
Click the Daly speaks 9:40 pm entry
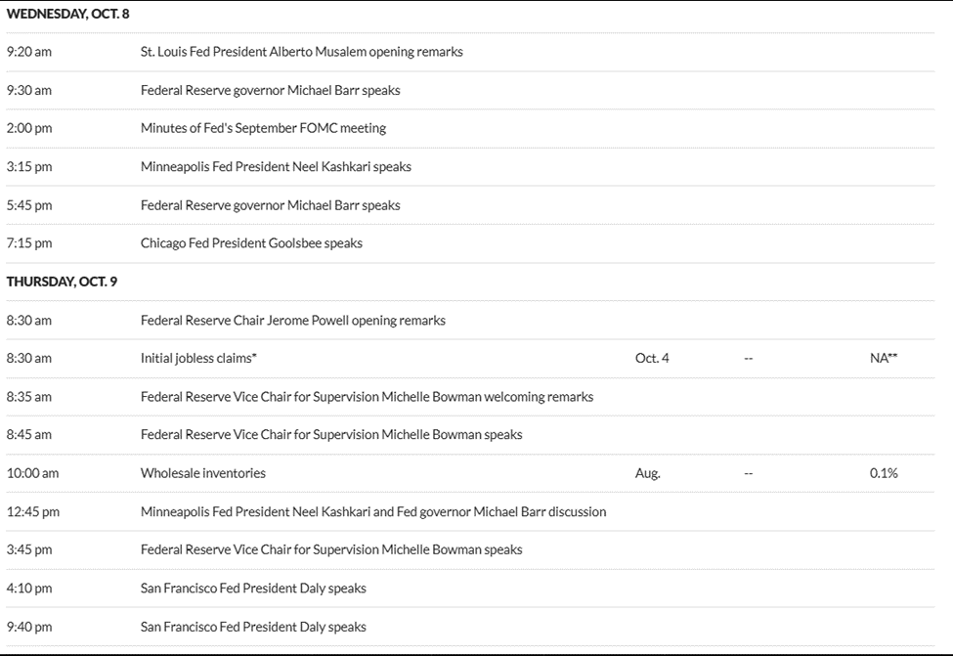click(x=254, y=627)
